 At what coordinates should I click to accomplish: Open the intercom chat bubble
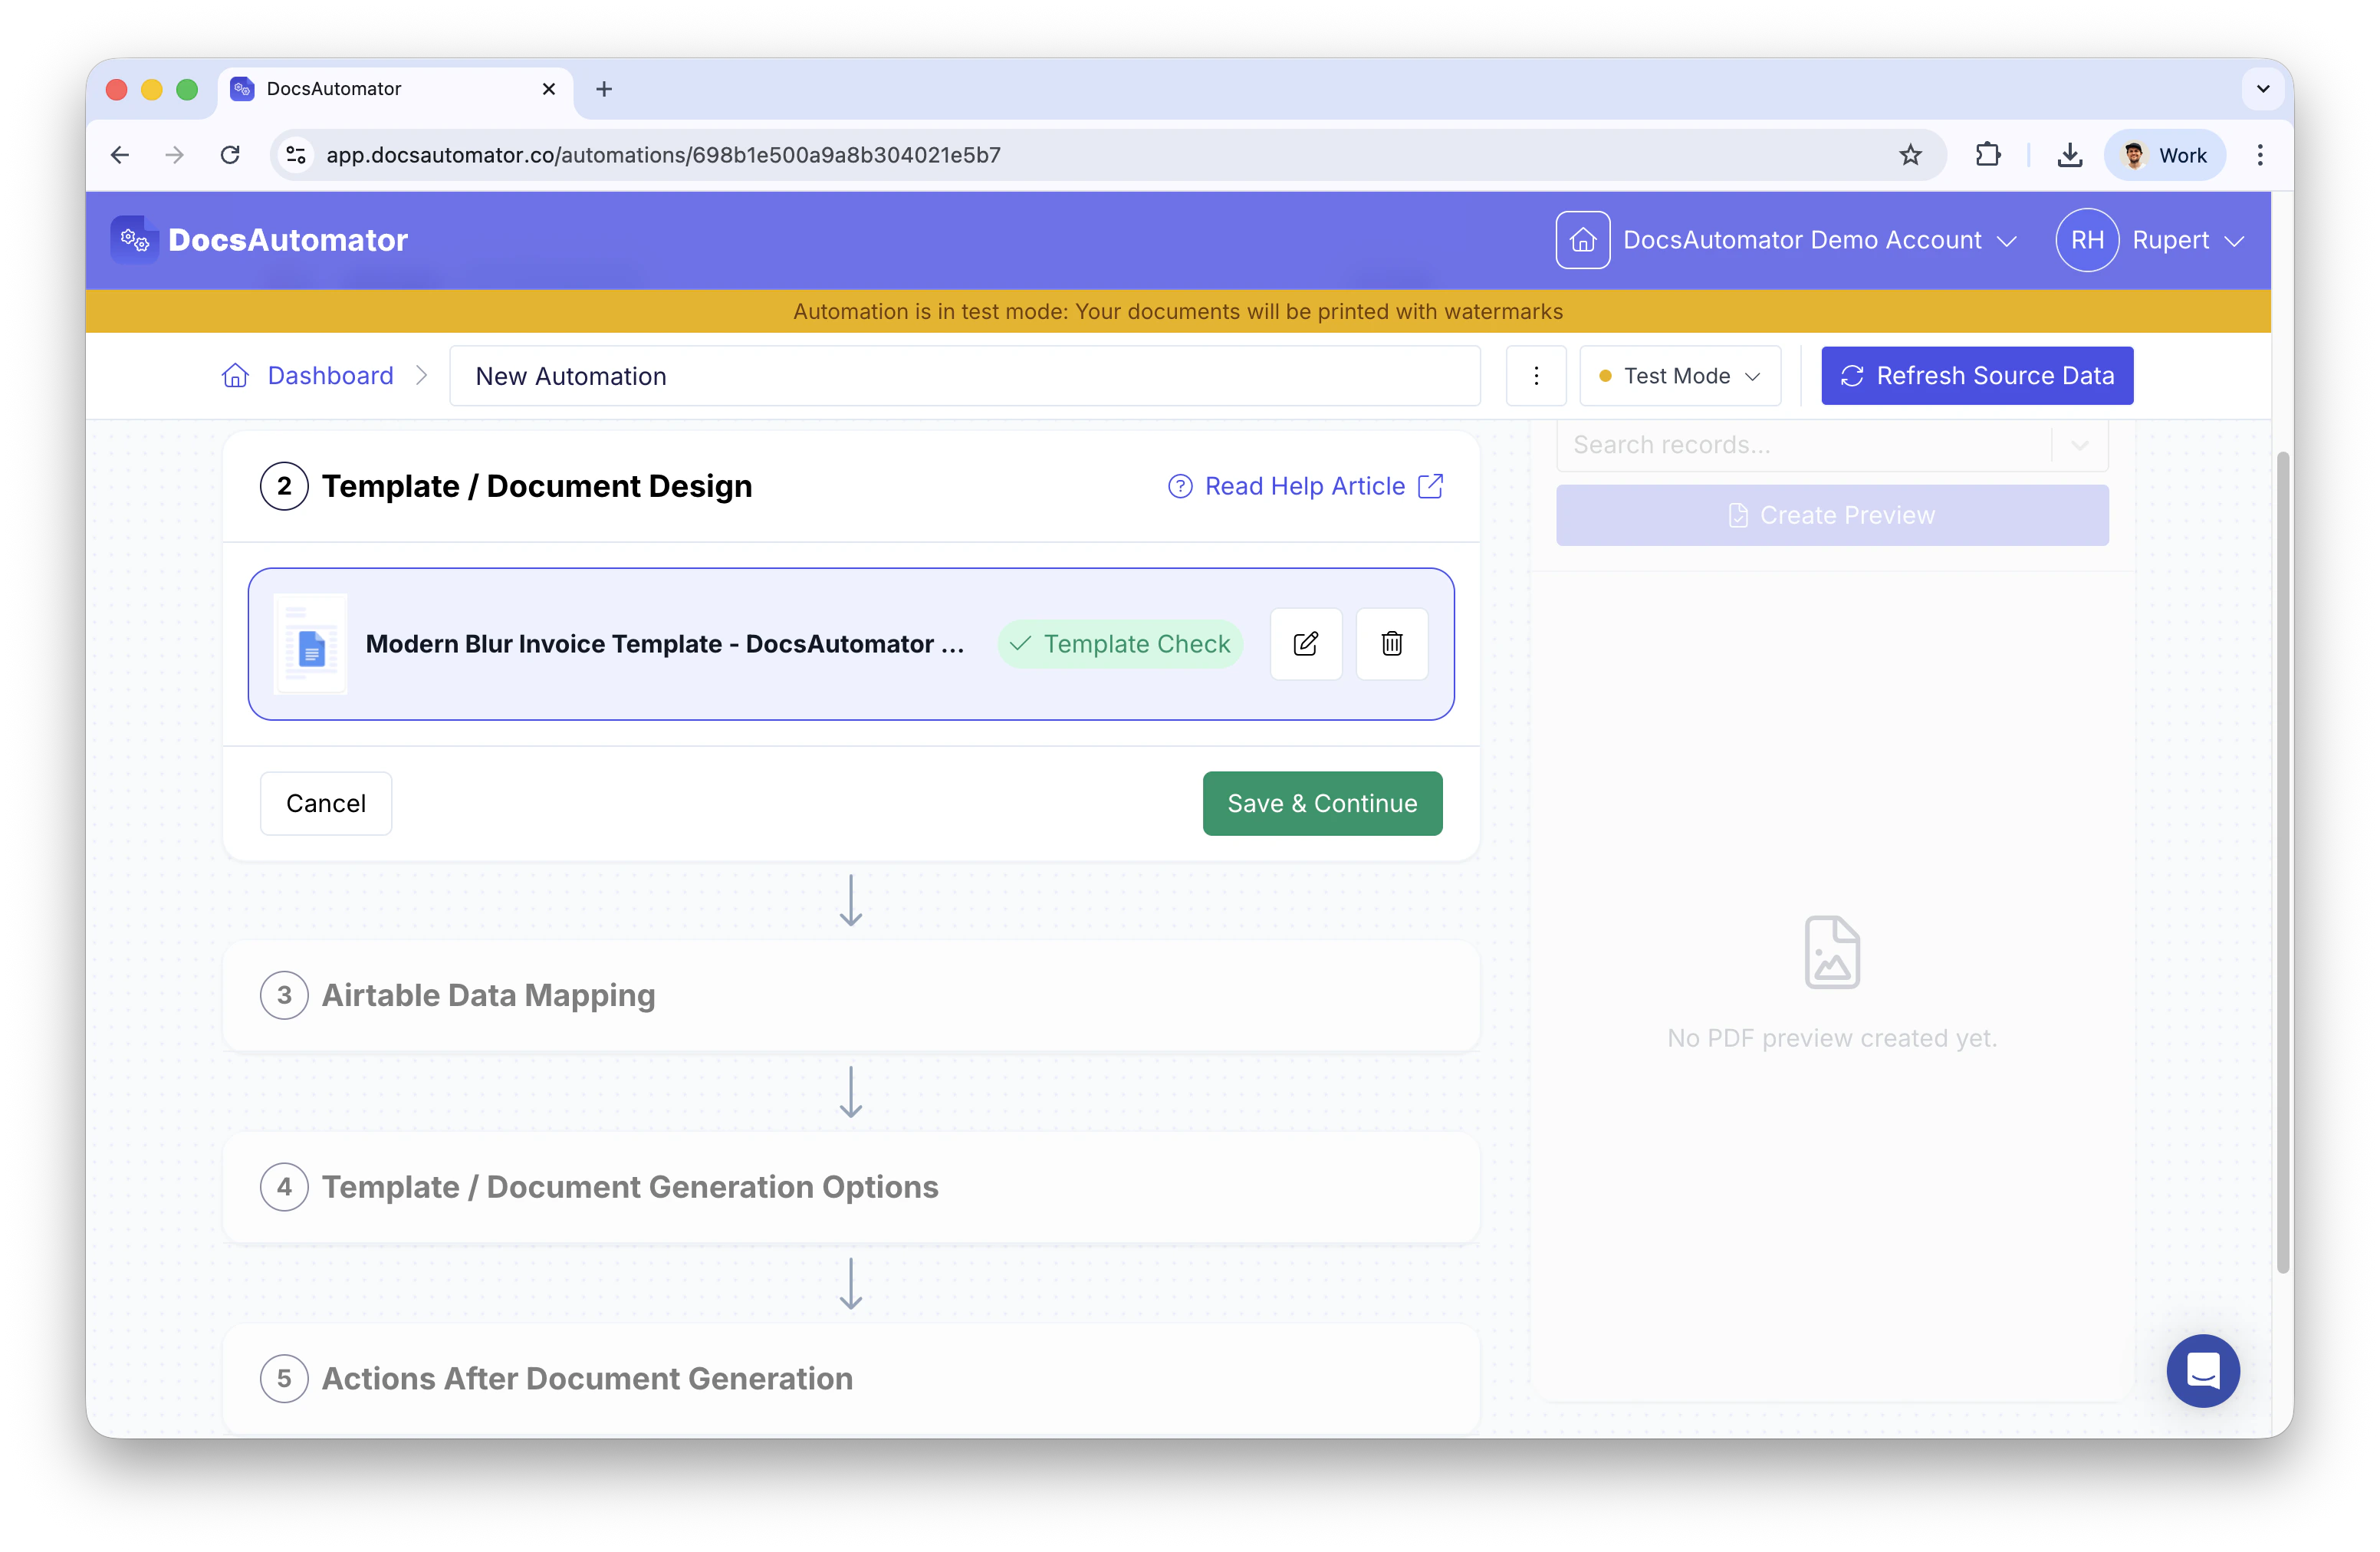(2203, 1371)
